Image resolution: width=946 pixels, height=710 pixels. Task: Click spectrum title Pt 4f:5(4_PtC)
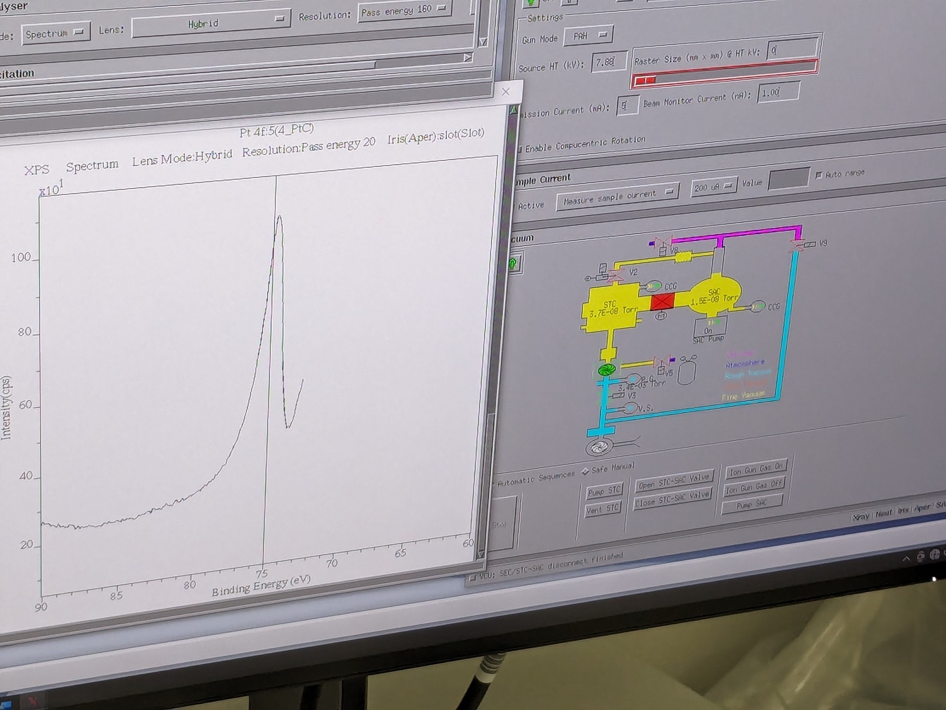pyautogui.click(x=276, y=130)
